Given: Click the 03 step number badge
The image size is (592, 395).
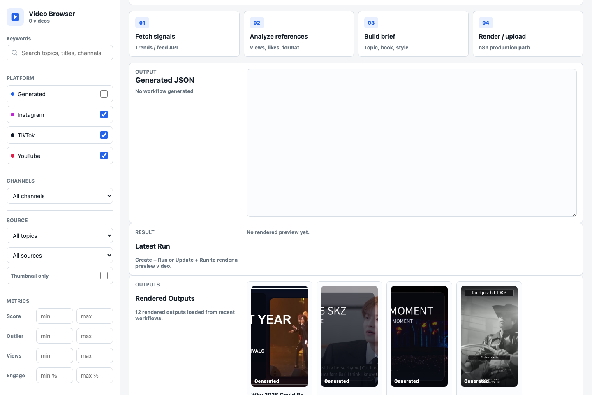Looking at the screenshot, I should (x=371, y=23).
